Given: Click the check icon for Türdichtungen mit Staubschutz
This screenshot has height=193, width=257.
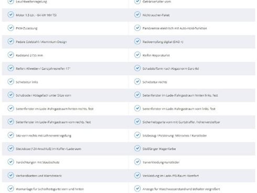Looking at the screenshot, I should pos(11,162).
